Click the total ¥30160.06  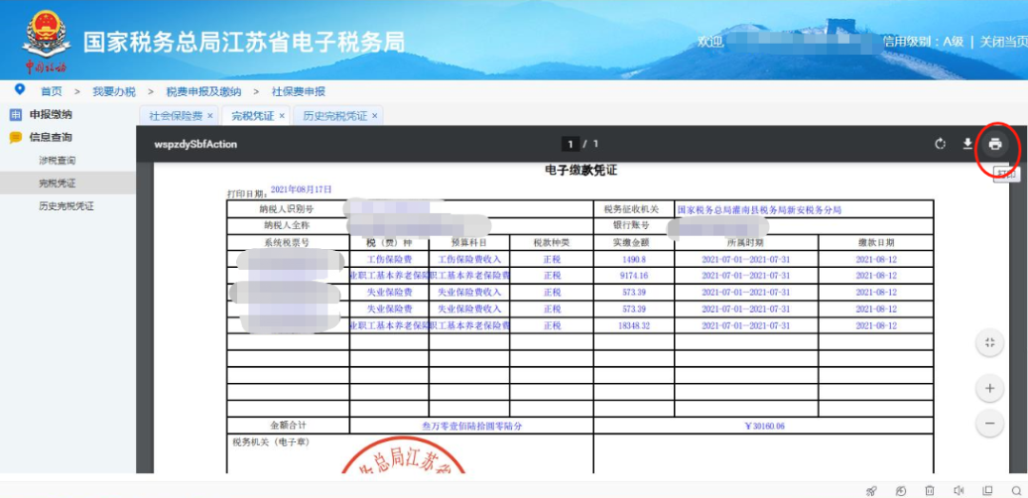click(764, 426)
